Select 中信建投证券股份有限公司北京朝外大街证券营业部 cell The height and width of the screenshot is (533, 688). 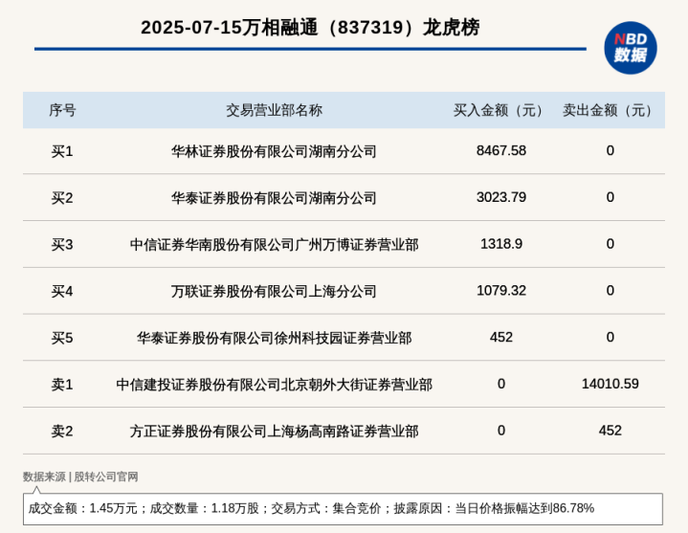click(x=275, y=385)
